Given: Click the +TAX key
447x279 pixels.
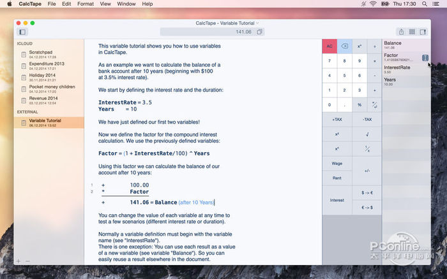Looking at the screenshot, I should tap(337, 120).
